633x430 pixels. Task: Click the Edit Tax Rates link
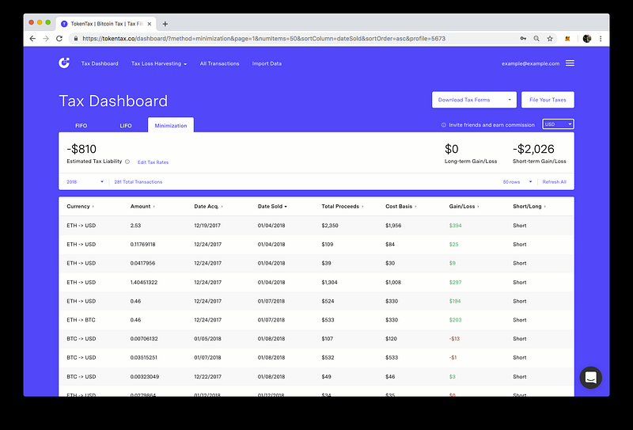pos(153,162)
